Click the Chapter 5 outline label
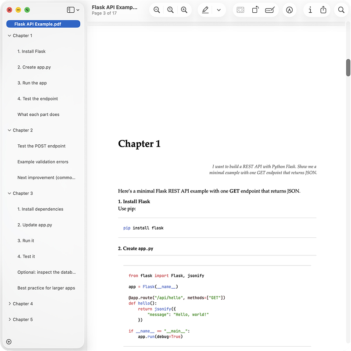Image resolution: width=351 pixels, height=351 pixels. 23,319
